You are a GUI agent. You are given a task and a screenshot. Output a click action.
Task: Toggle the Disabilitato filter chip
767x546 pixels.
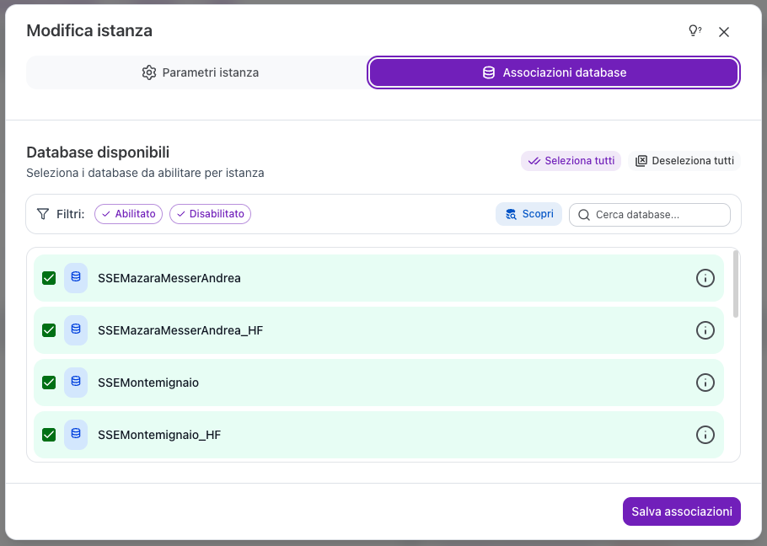(211, 214)
